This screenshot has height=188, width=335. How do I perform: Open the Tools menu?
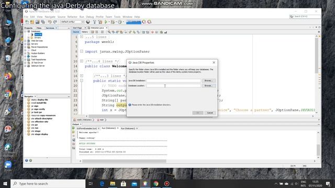[117, 17]
